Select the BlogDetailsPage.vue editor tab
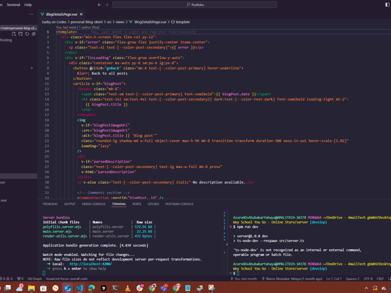391x293 pixels. [62, 14]
